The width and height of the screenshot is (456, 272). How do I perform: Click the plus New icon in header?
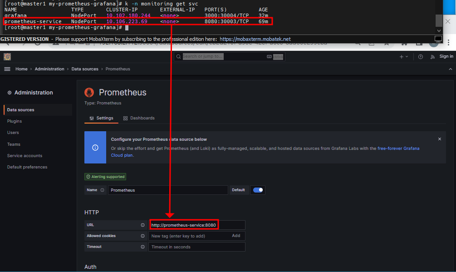[x=402, y=57]
